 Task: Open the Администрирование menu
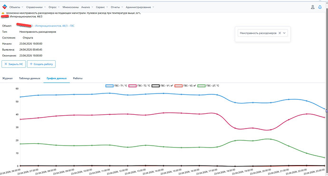(140, 7)
